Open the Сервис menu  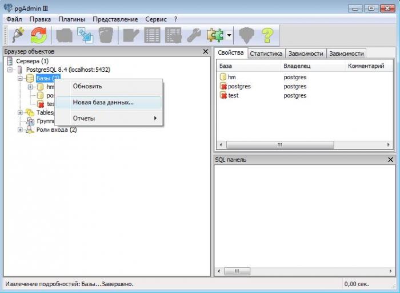pos(156,19)
